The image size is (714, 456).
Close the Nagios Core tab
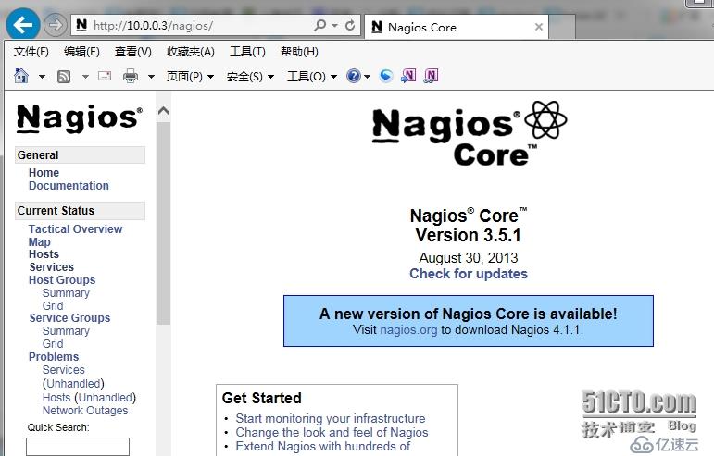pyautogui.click(x=540, y=27)
